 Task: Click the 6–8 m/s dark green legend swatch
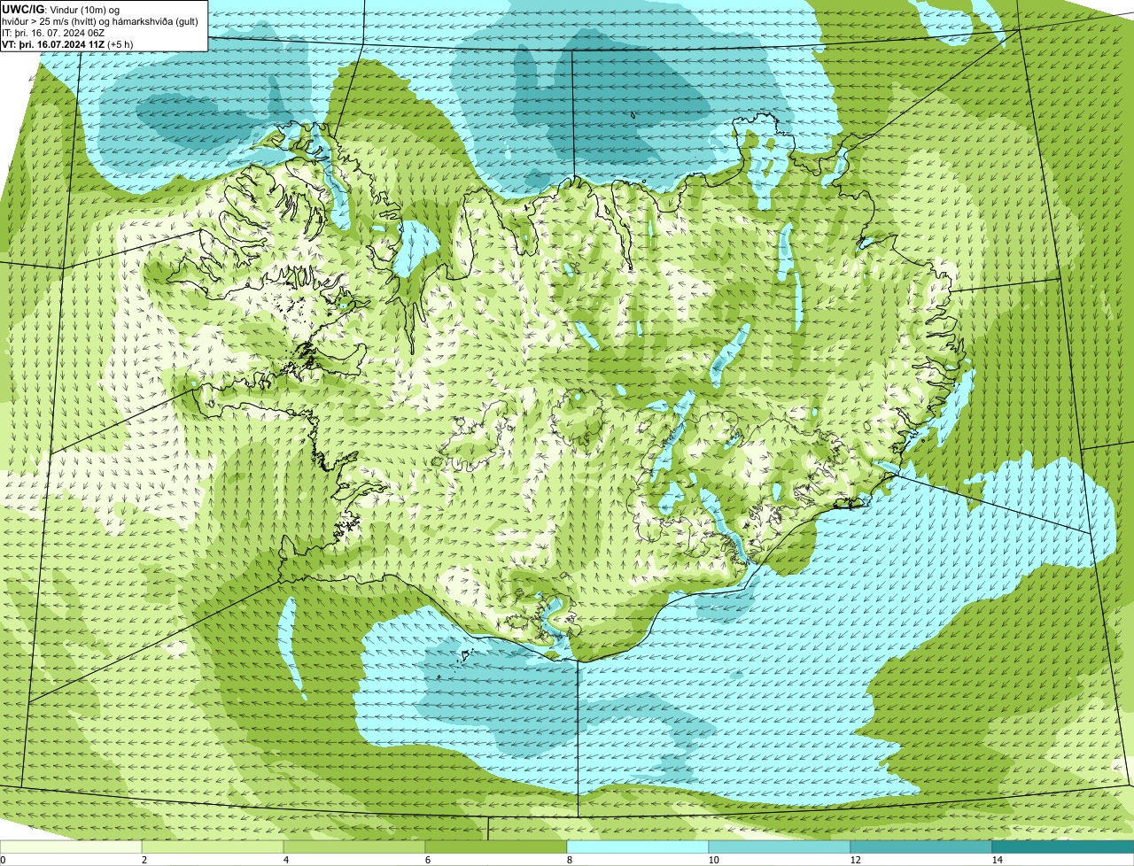tap(496, 847)
